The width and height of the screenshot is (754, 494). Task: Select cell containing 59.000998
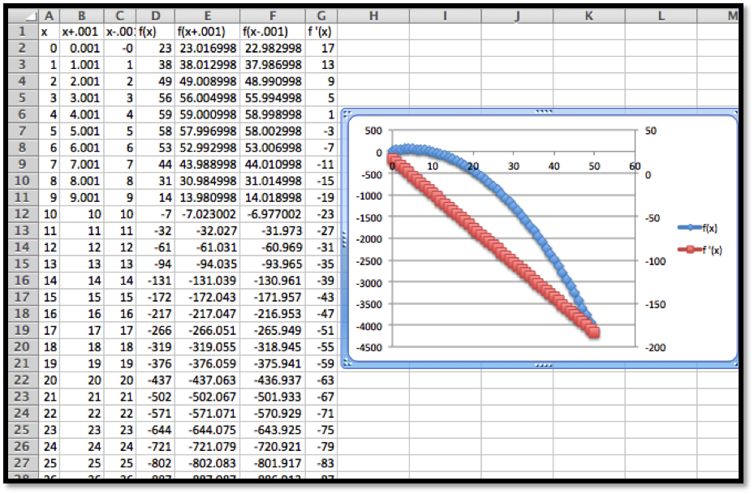pyautogui.click(x=208, y=115)
